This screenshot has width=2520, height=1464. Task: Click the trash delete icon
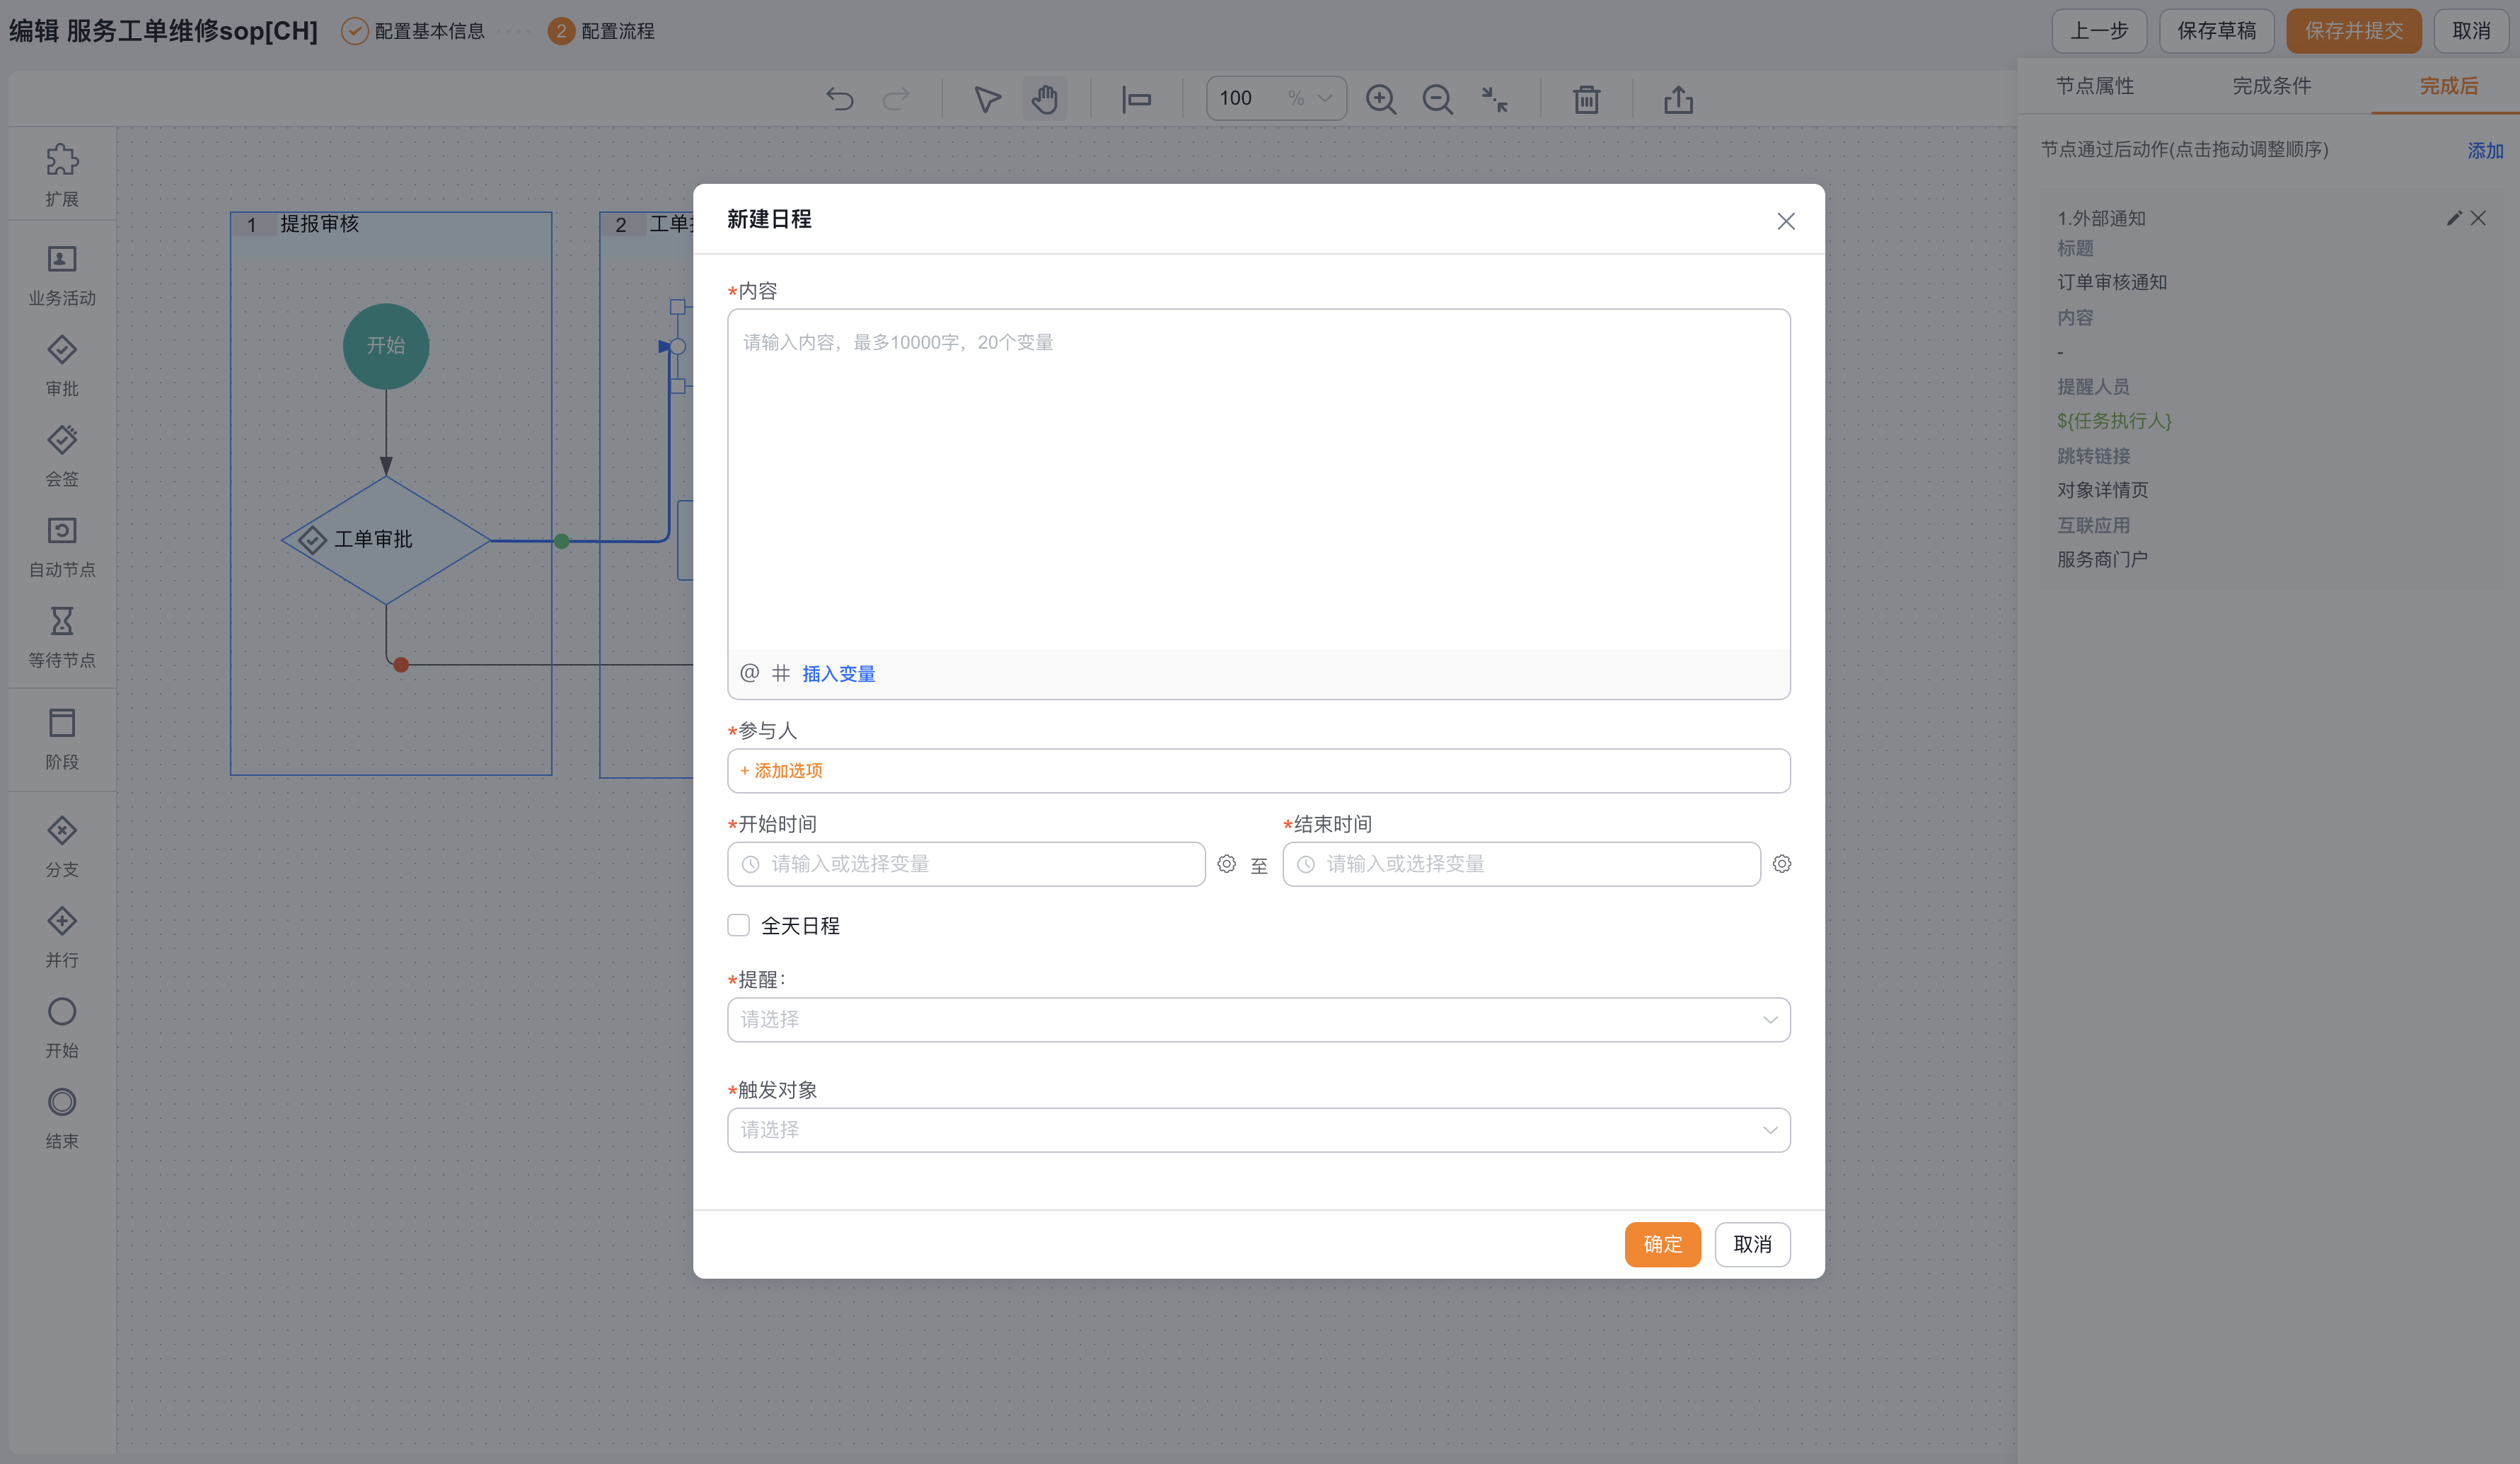(x=1586, y=99)
